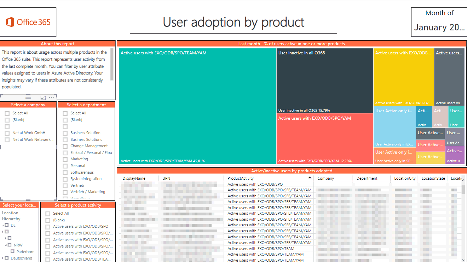This screenshot has height=262, width=467.
Task: Check Select All in company slicer
Action: pyautogui.click(x=7, y=113)
